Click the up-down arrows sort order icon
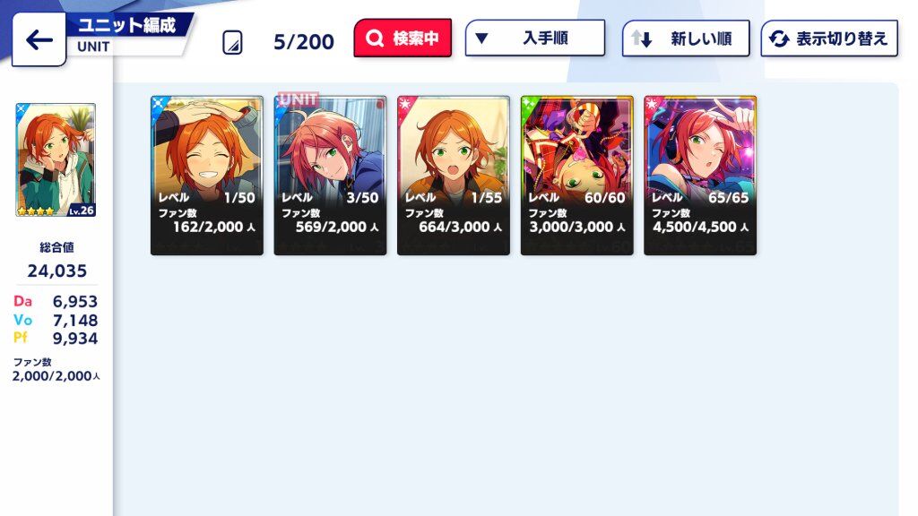This screenshot has height=516, width=918. 641,39
